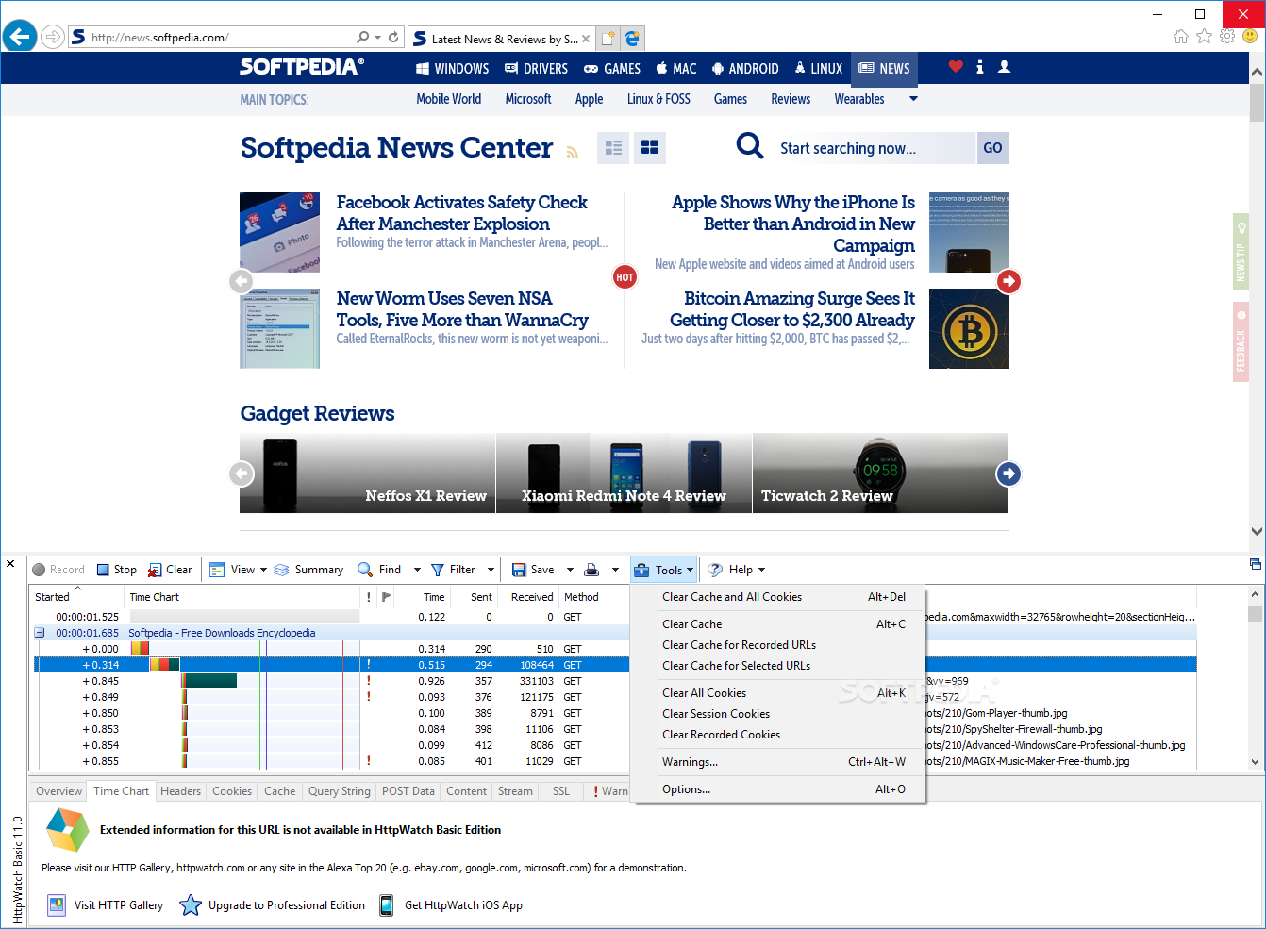Image resolution: width=1266 pixels, height=929 pixels.
Task: Select the request row at +0.845
Action: [614, 681]
